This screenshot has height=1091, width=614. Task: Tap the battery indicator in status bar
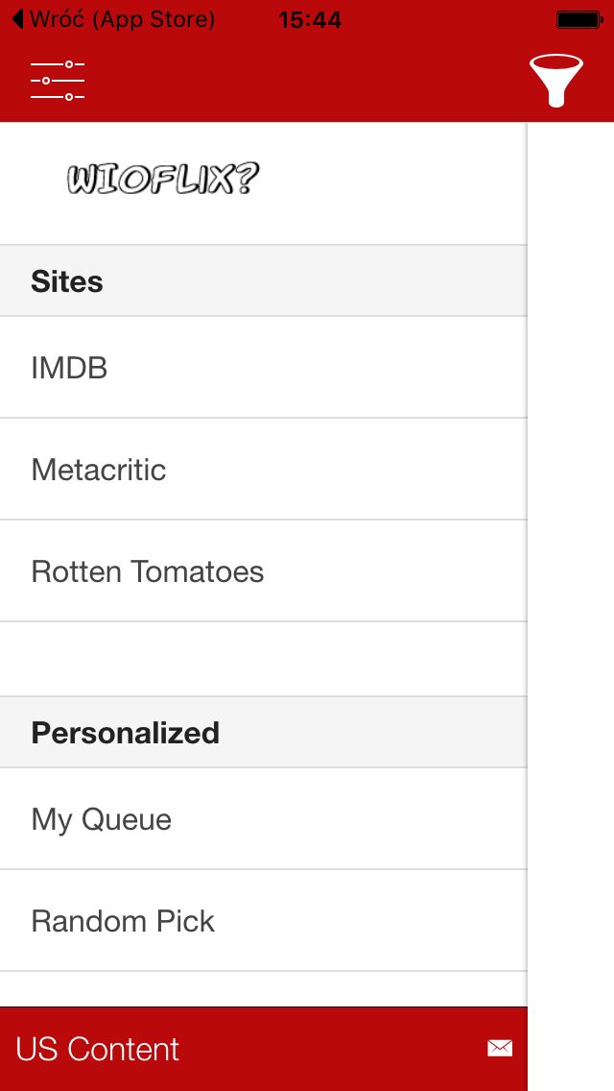click(x=579, y=19)
